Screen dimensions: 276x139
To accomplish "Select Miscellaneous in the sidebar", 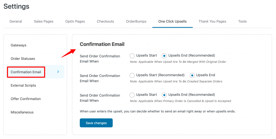I will [22, 112].
